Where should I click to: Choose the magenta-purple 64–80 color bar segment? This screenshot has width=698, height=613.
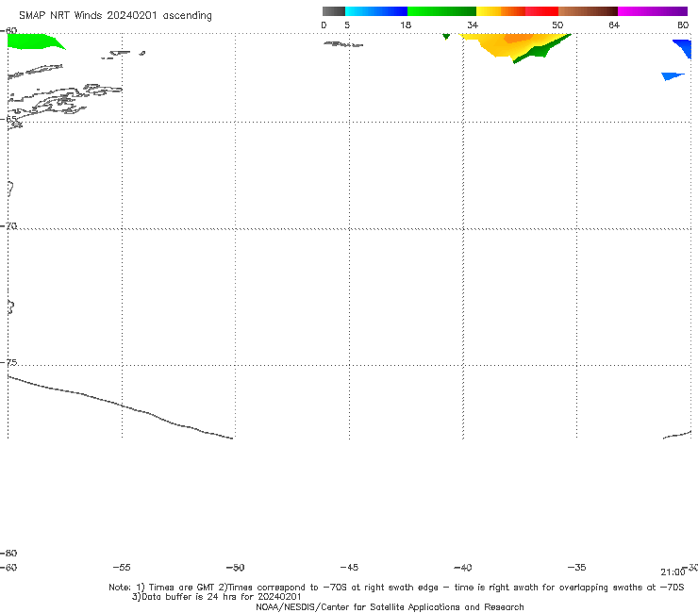click(653, 11)
